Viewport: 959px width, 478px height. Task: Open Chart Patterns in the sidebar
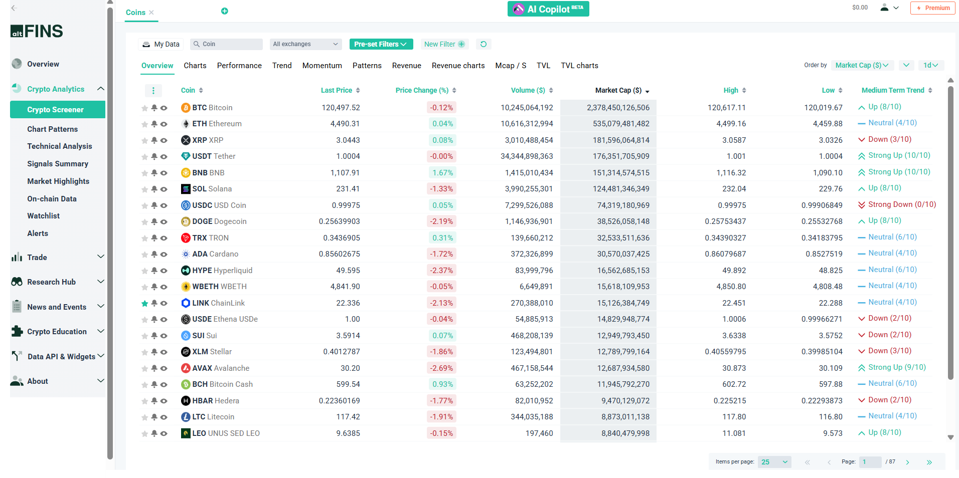pyautogui.click(x=53, y=129)
